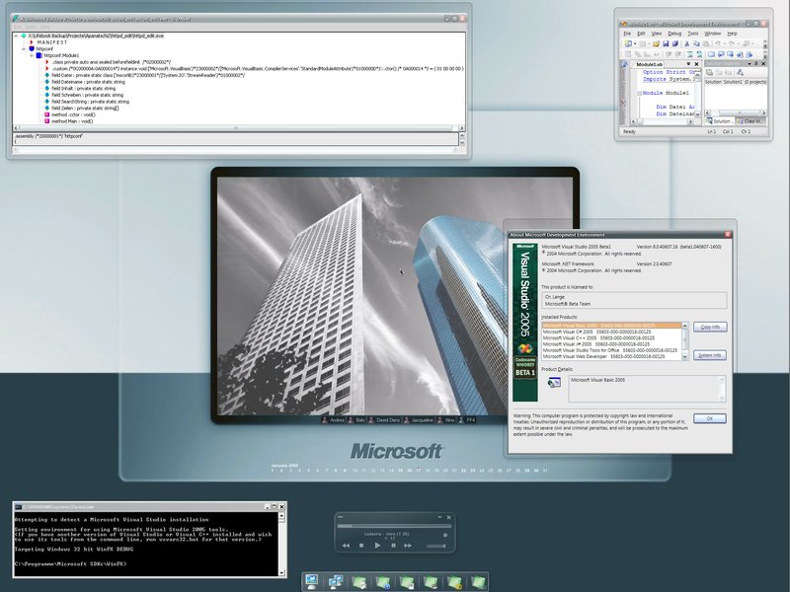Screen dimensions: 790x592
Task: Click the Save icon in Visual Studio toolbar
Action: coord(667,44)
